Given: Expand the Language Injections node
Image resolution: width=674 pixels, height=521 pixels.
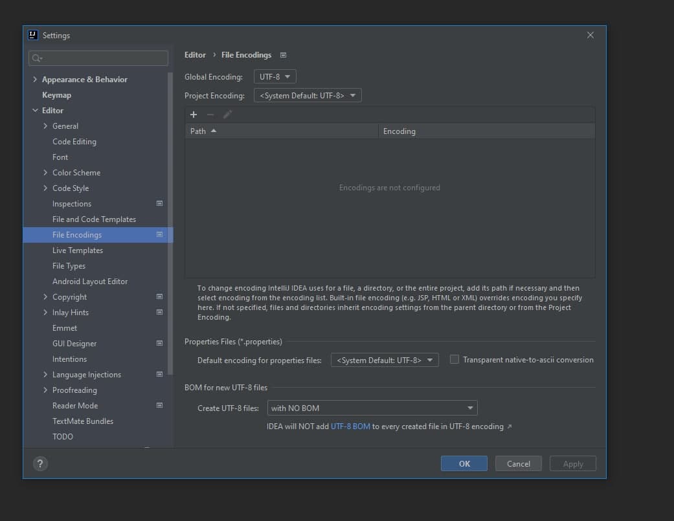Looking at the screenshot, I should (x=45, y=375).
